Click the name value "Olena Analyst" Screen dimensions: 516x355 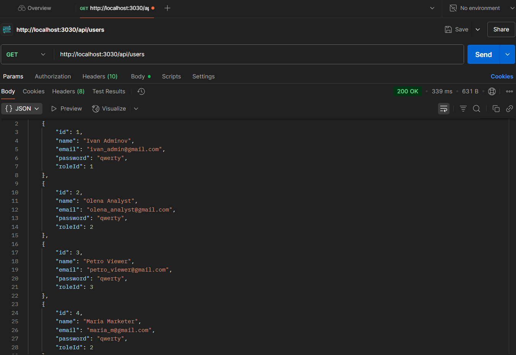[x=109, y=201]
